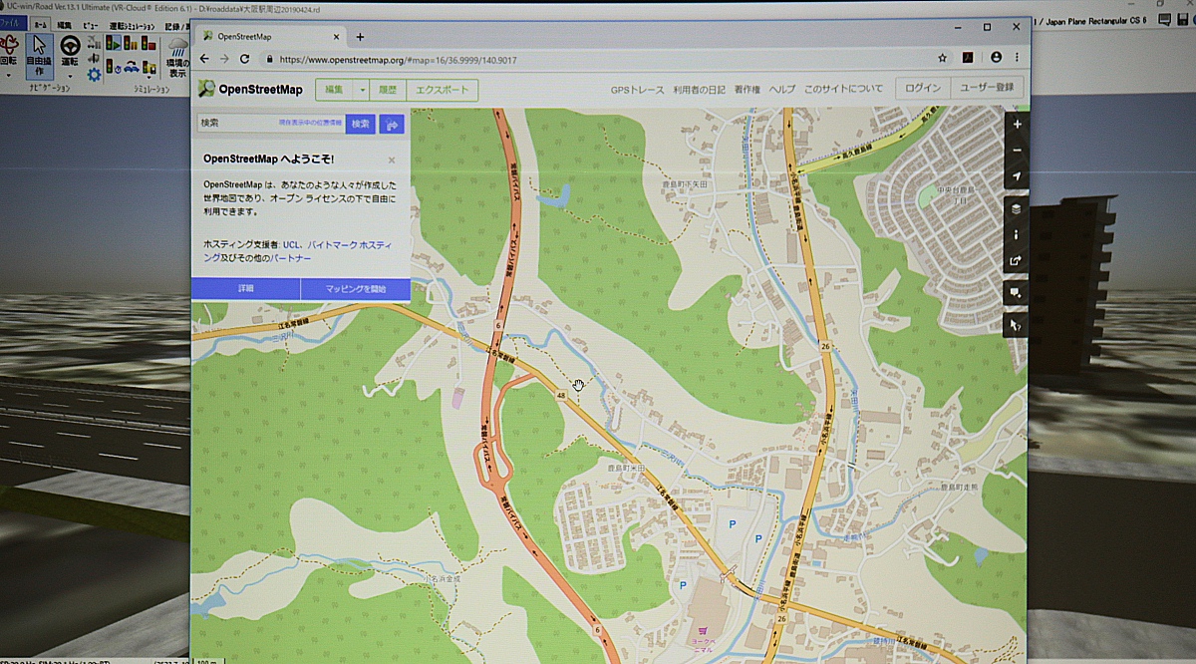Open the Chrome profile avatar
This screenshot has width=1196, height=664.
tap(996, 58)
